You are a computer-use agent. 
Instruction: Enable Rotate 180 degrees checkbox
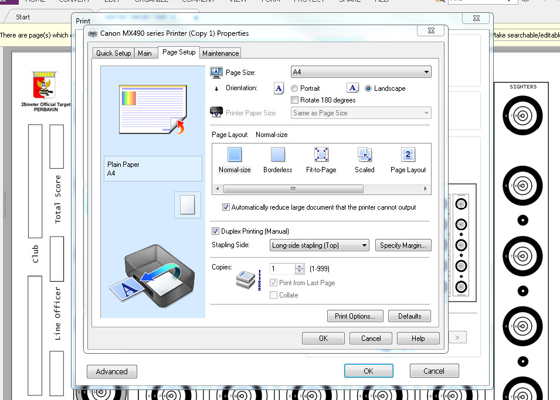(294, 100)
